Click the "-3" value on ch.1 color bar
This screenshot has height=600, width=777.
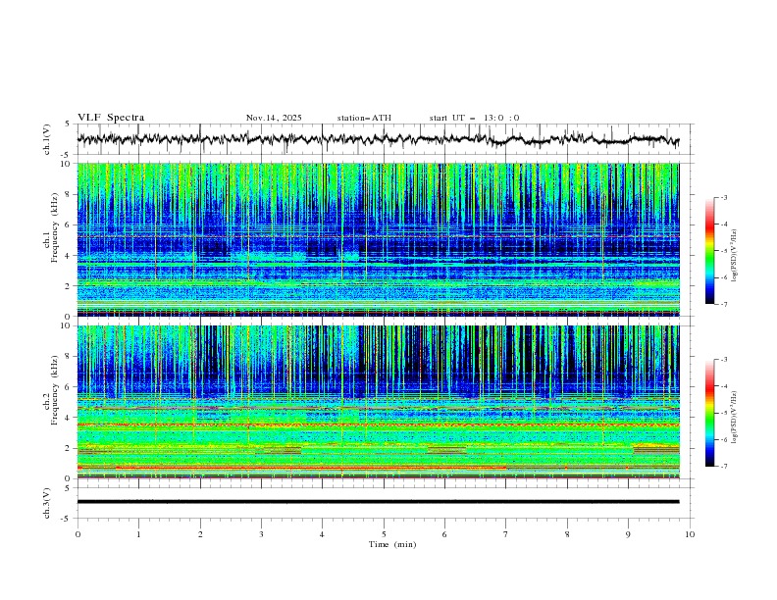[x=724, y=197]
